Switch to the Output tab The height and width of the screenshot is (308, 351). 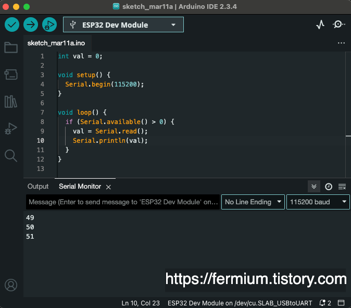pyautogui.click(x=38, y=187)
